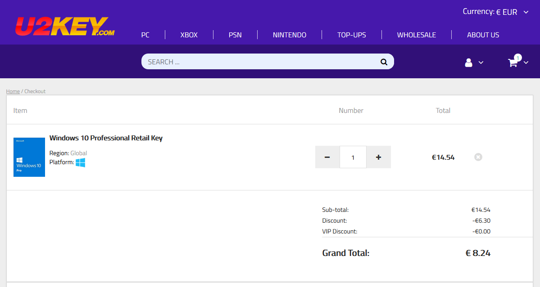Select the Grand Total € 8.24 amount
Screen dimensions: 540x287
pos(478,253)
